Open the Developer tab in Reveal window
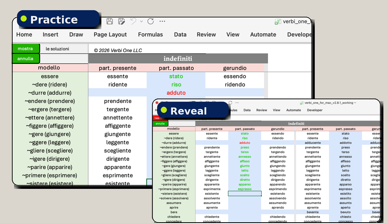The height and width of the screenshot is (223, 388). (315, 110)
